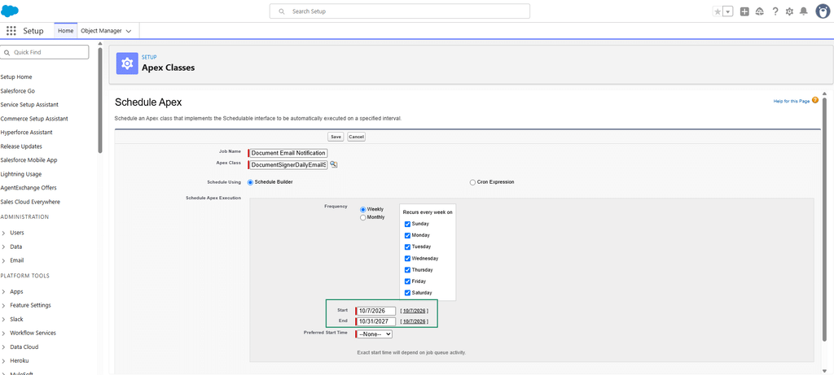Open the Salesforce Help question mark
Image resolution: width=834 pixels, height=375 pixels.
[x=775, y=11]
